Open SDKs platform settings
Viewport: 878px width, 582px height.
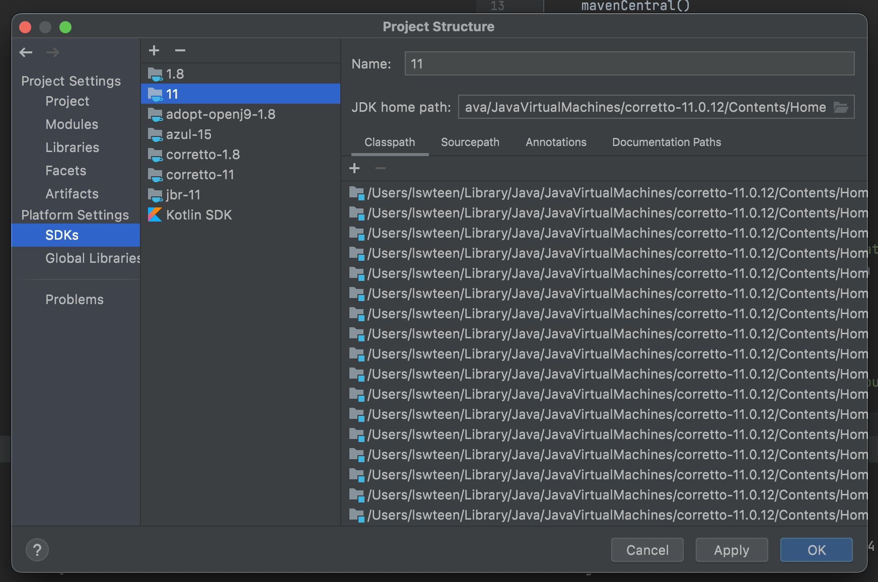(76, 235)
